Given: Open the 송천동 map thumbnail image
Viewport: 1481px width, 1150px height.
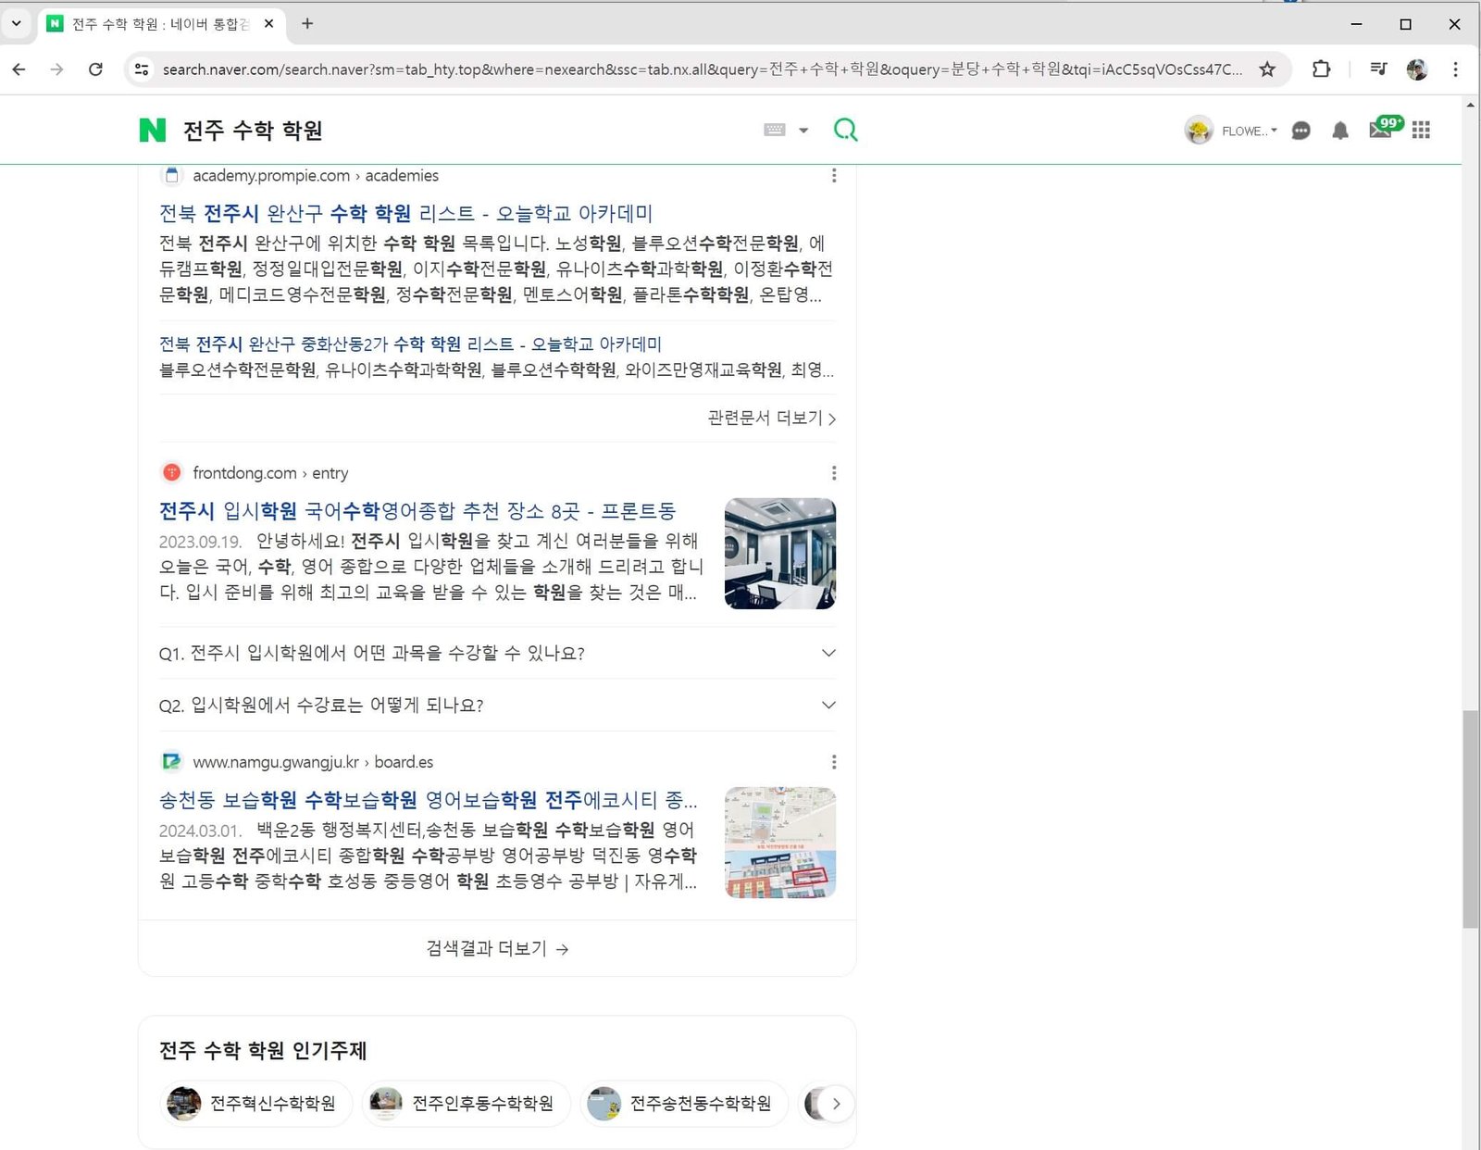Looking at the screenshot, I should point(780,843).
